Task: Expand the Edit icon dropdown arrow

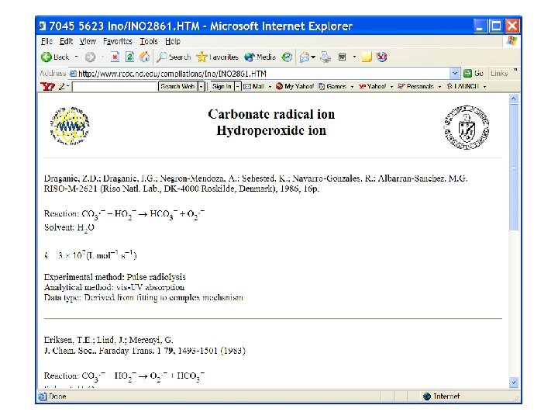Action: tap(354, 57)
